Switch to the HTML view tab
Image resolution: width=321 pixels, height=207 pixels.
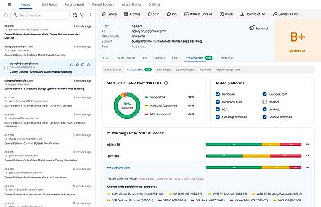coord(106,58)
